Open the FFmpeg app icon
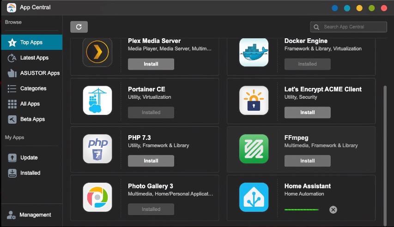 click(254, 149)
